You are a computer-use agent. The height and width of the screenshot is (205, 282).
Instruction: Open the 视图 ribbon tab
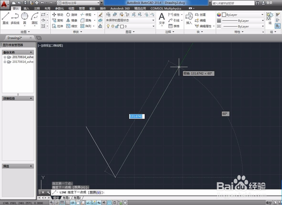click(71, 8)
